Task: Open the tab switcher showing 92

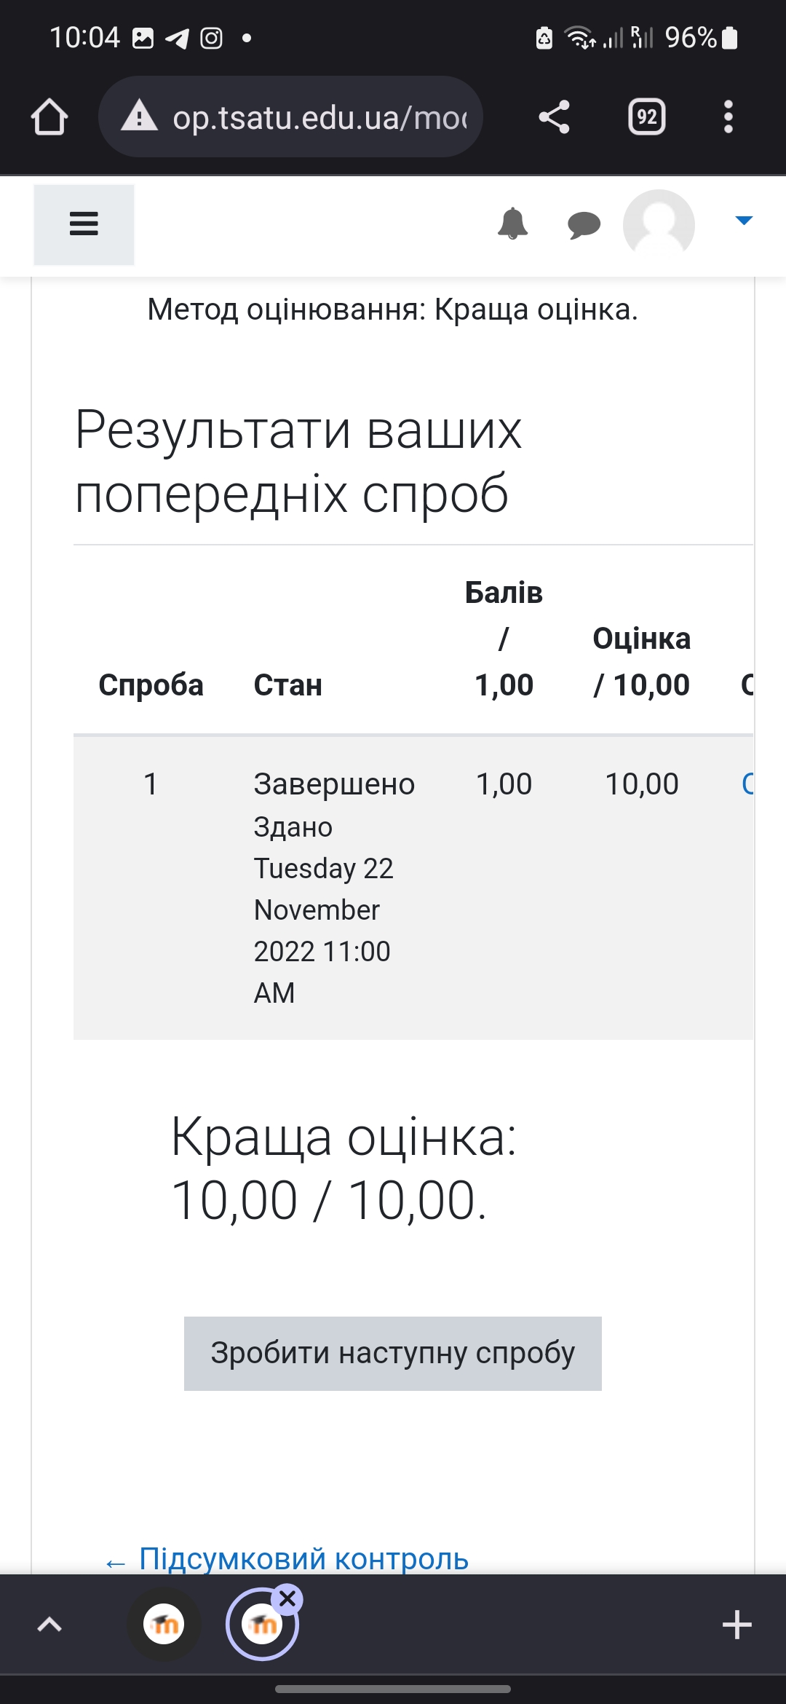Action: (x=646, y=117)
